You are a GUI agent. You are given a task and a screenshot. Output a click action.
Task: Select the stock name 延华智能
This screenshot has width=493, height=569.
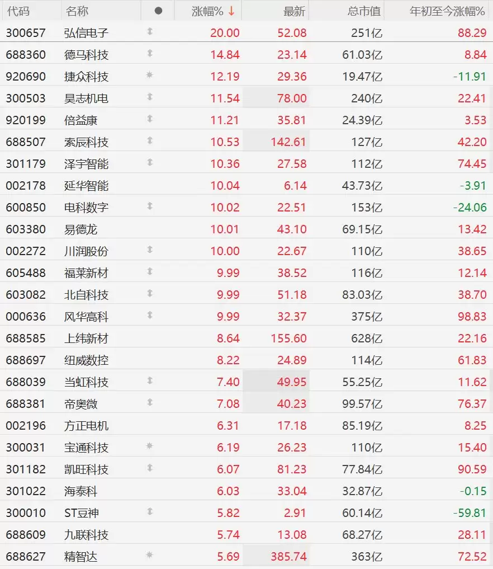coord(86,186)
